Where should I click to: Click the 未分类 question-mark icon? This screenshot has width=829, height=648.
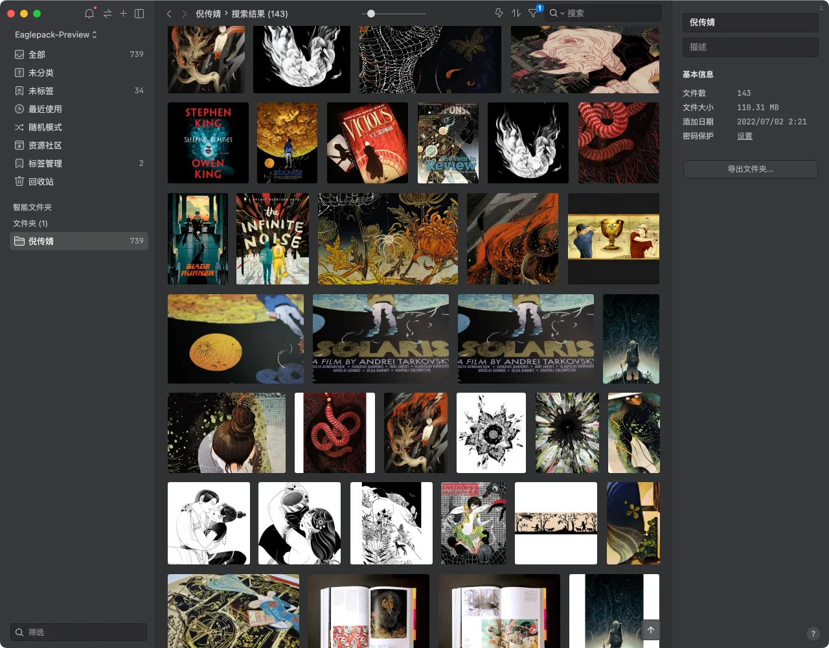(x=19, y=73)
